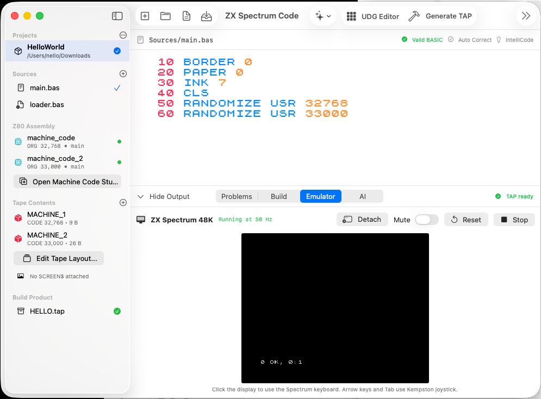
Task: Click TAP ready status indicator
Action: (514, 197)
